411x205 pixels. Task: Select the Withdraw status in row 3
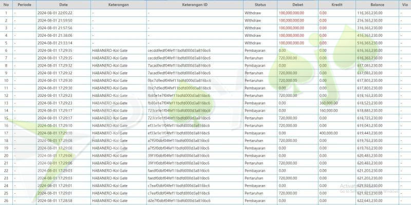click(x=253, y=28)
